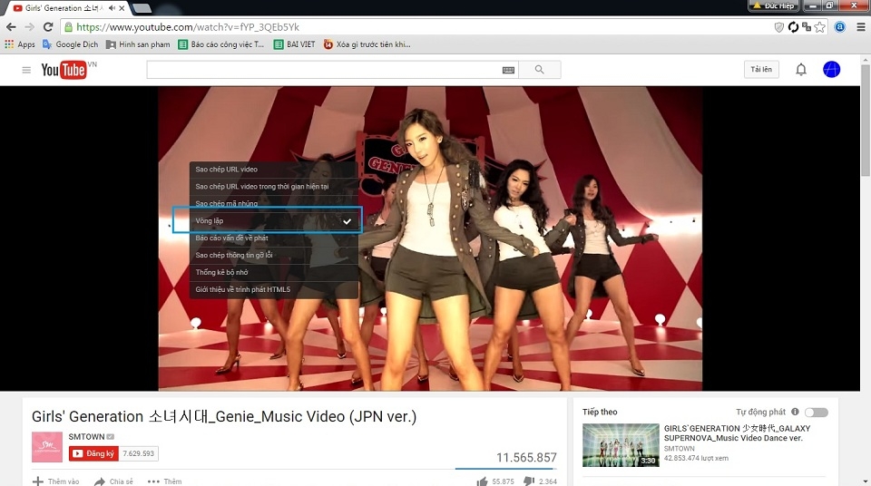Click the like/dislike ratio bar
871x486 pixels.
[x=506, y=469]
